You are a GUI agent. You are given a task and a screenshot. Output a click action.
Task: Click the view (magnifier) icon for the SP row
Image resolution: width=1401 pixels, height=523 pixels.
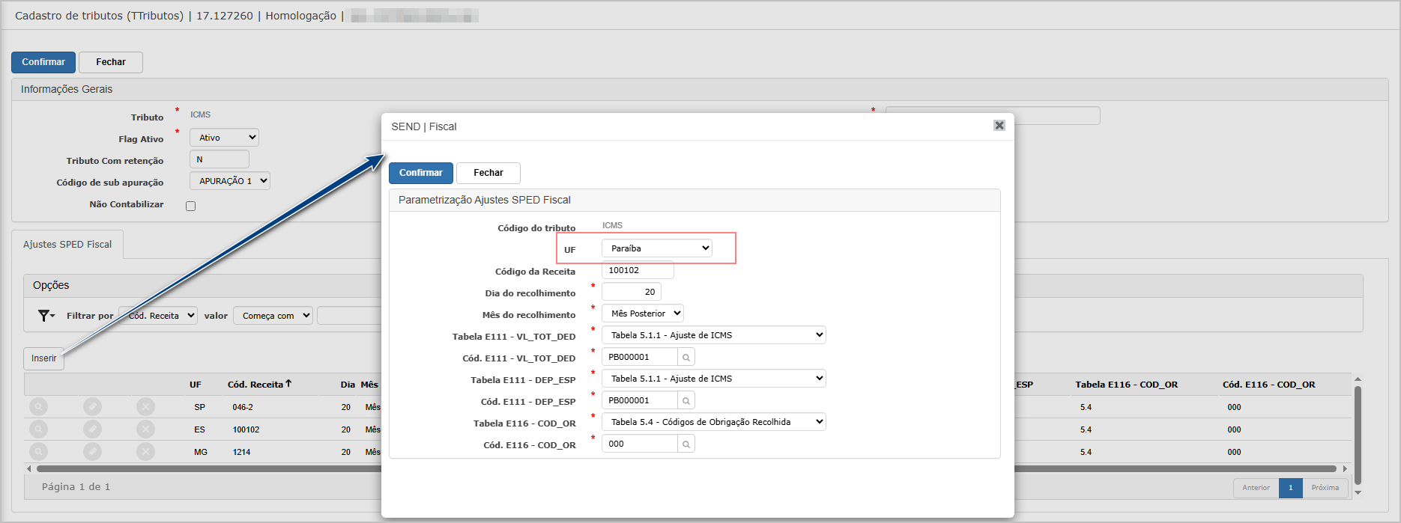(x=38, y=407)
